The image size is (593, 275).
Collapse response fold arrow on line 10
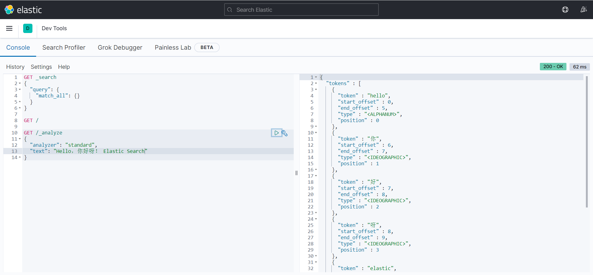[316, 133]
